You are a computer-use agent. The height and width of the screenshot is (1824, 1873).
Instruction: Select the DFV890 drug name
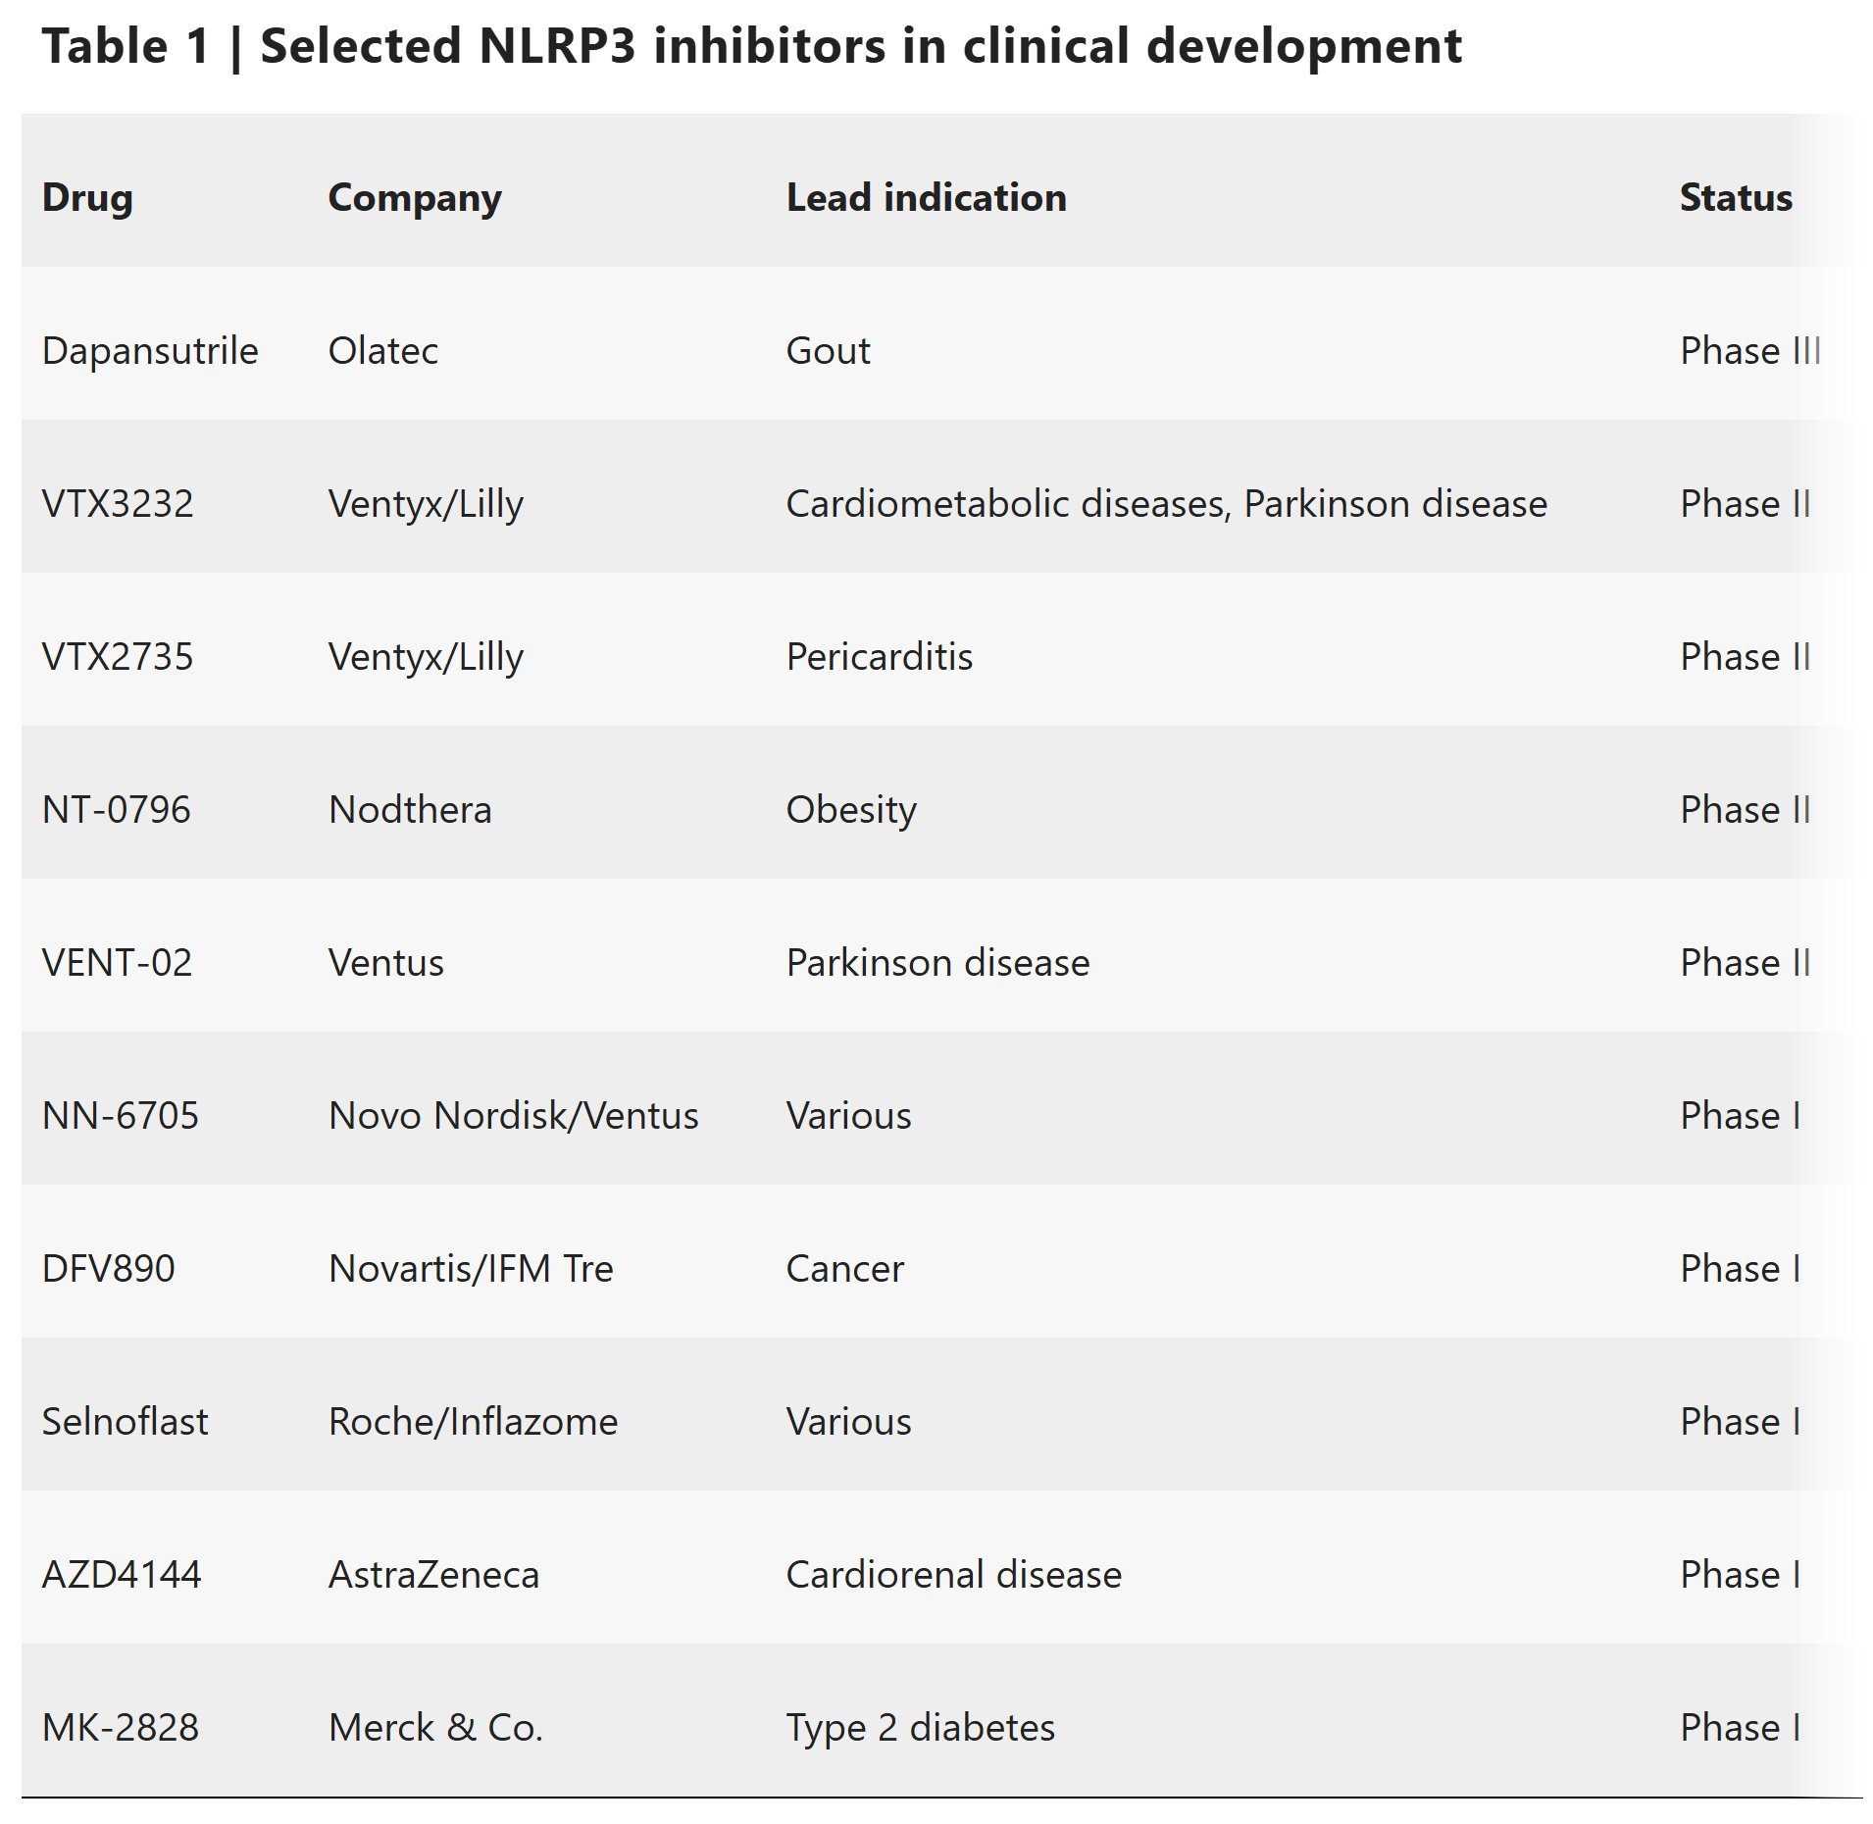coord(108,1269)
